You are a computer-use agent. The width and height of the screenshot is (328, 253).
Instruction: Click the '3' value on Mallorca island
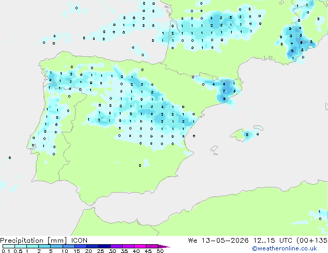click(x=247, y=134)
